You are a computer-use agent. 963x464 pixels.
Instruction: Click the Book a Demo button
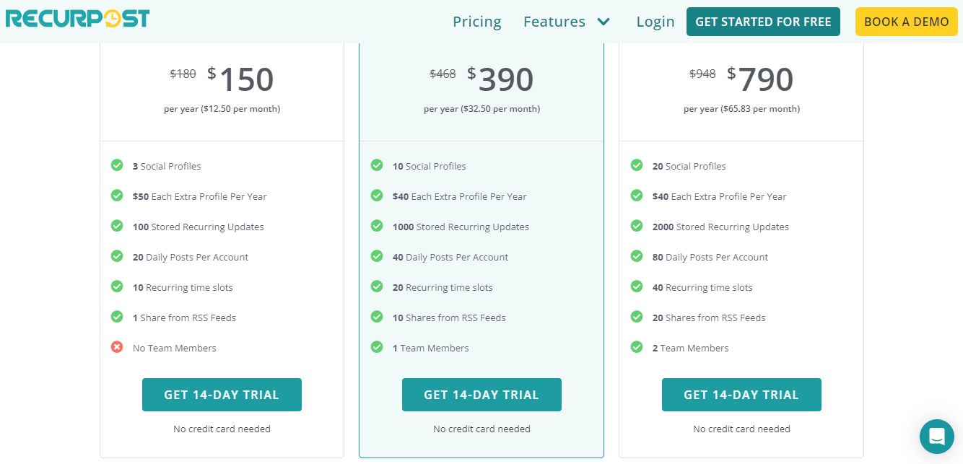[906, 22]
